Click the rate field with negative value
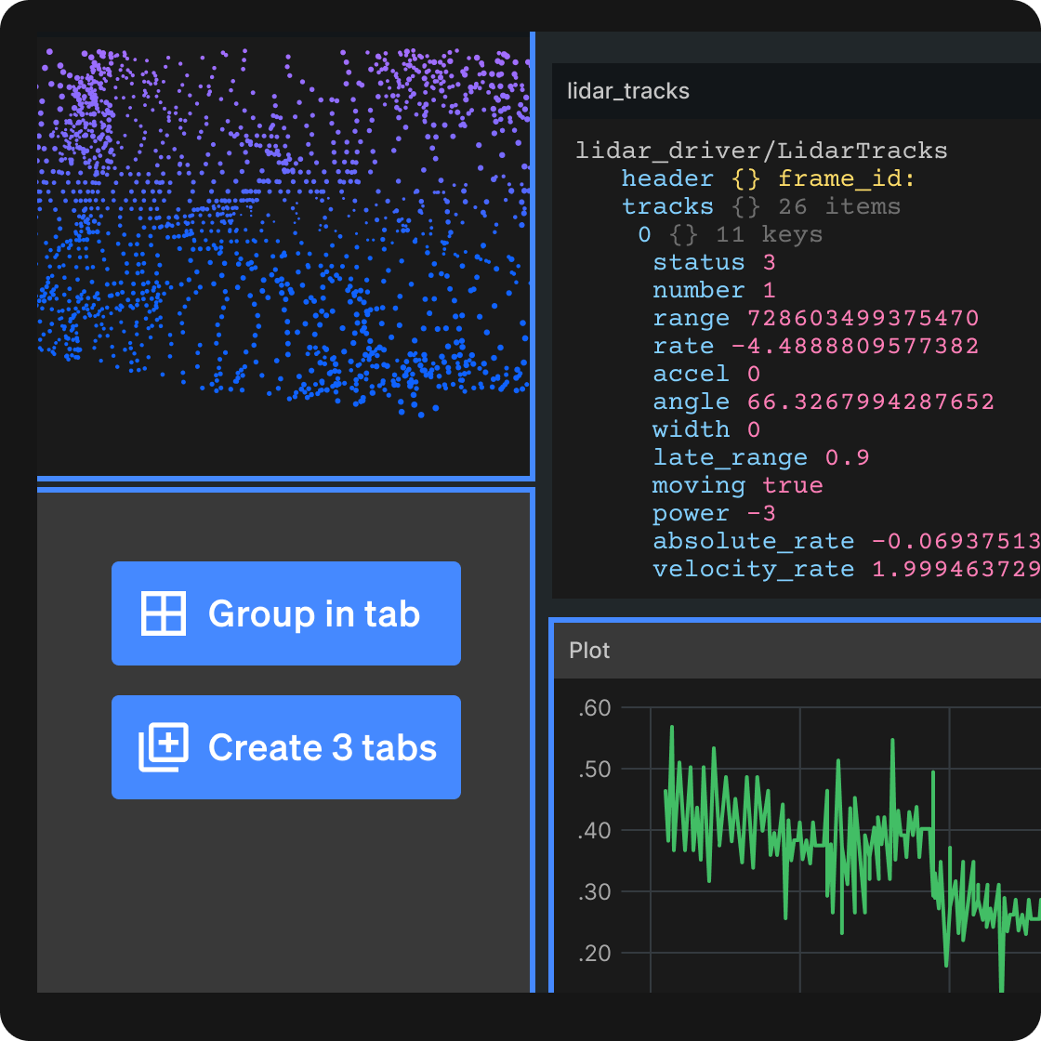The width and height of the screenshot is (1041, 1041). (x=683, y=346)
